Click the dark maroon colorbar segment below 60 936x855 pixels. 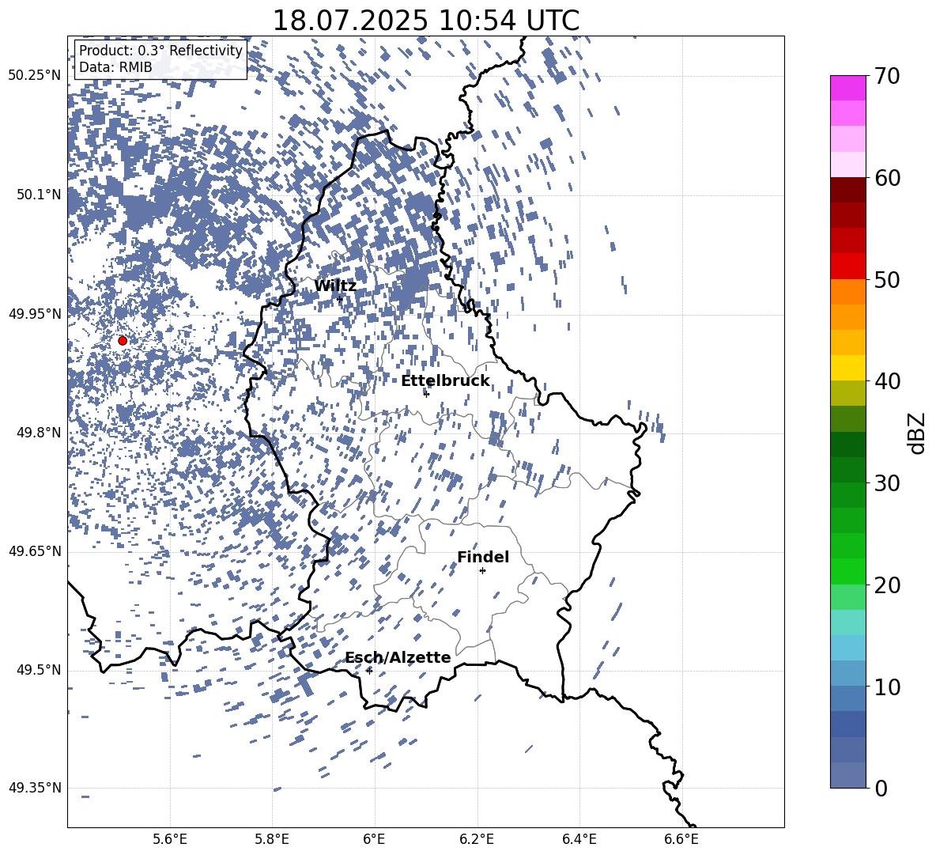click(847, 190)
